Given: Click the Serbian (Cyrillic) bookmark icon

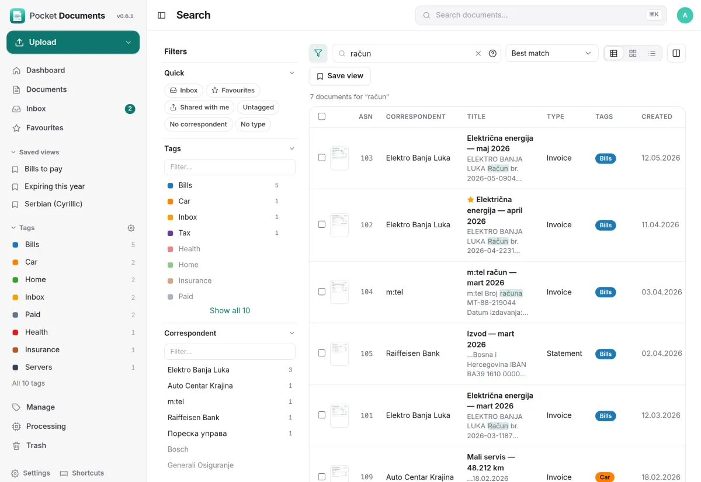Looking at the screenshot, I should click(x=15, y=204).
